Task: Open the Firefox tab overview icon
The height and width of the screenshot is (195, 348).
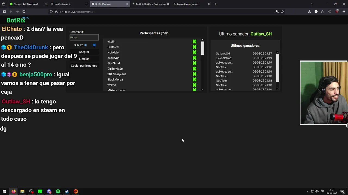Action: (x=4, y=4)
